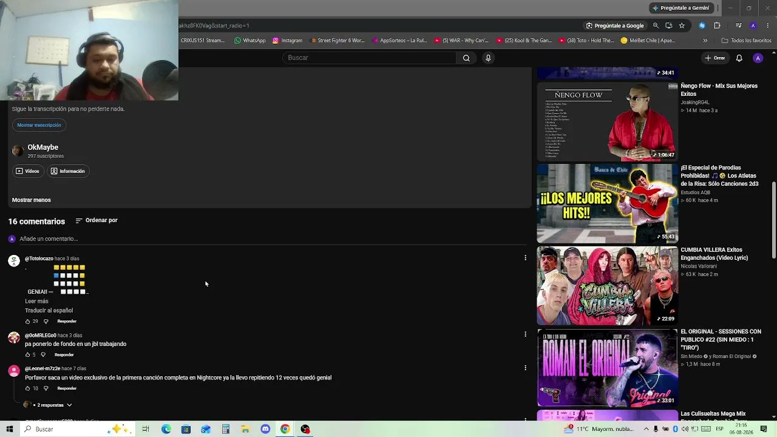Open the Cumbia Villera Éxitos thumbnail
777x437 pixels.
607,285
